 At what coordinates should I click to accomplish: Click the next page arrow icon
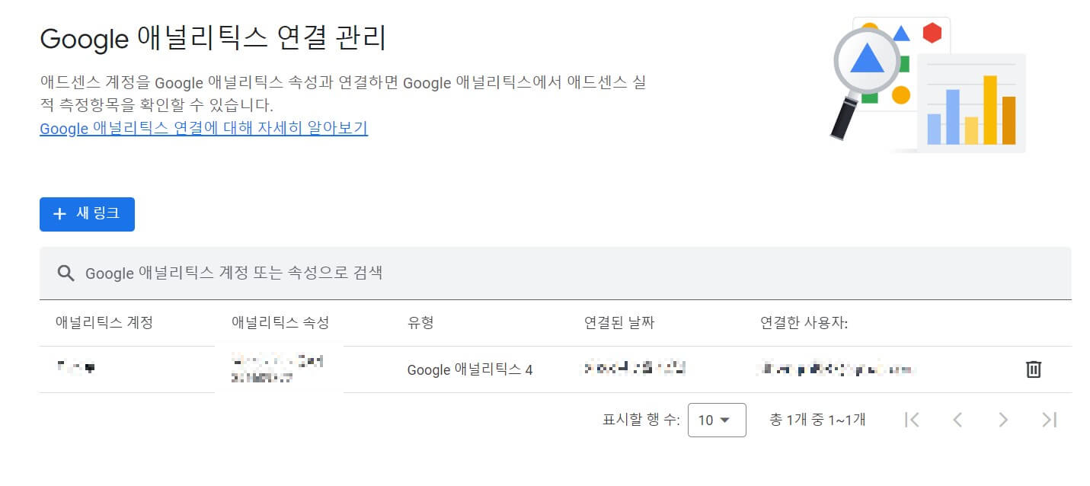[x=1004, y=420]
